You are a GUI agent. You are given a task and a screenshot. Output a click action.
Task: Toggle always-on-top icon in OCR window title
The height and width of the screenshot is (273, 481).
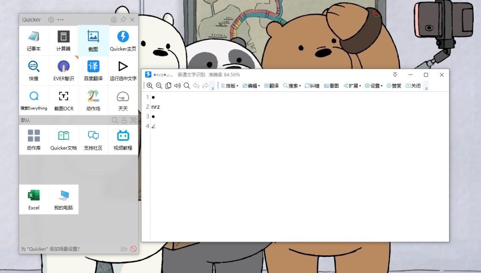tap(395, 74)
